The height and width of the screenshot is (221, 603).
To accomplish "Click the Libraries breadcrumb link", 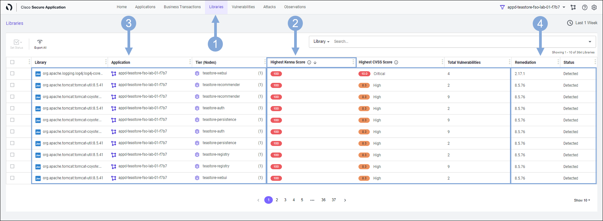I will 15,23.
